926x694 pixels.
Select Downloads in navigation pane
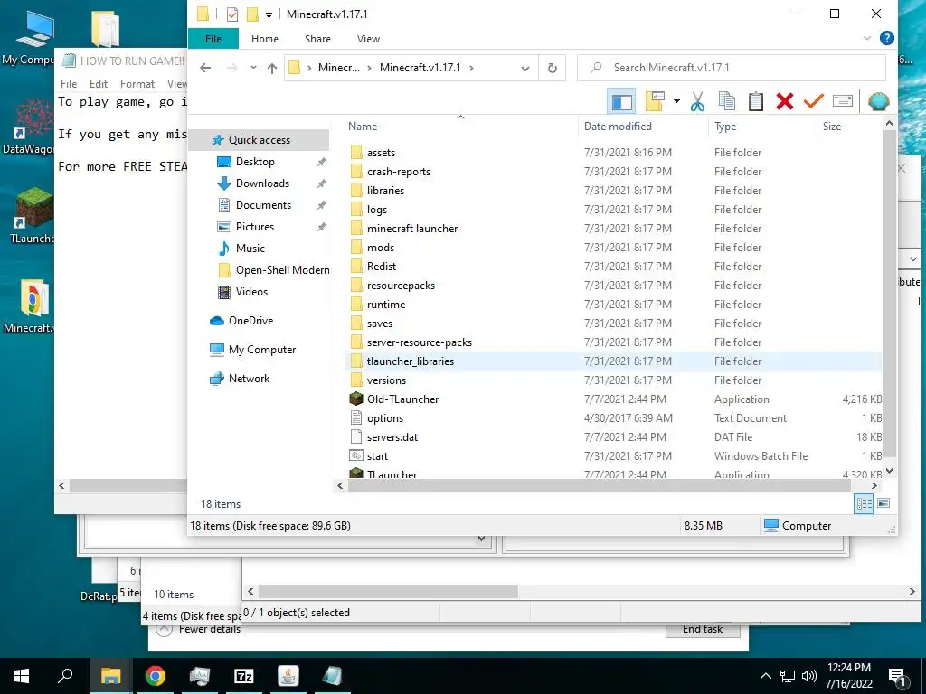(x=262, y=183)
